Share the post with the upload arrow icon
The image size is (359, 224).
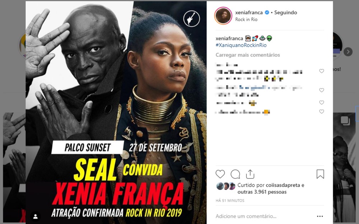click(250, 174)
